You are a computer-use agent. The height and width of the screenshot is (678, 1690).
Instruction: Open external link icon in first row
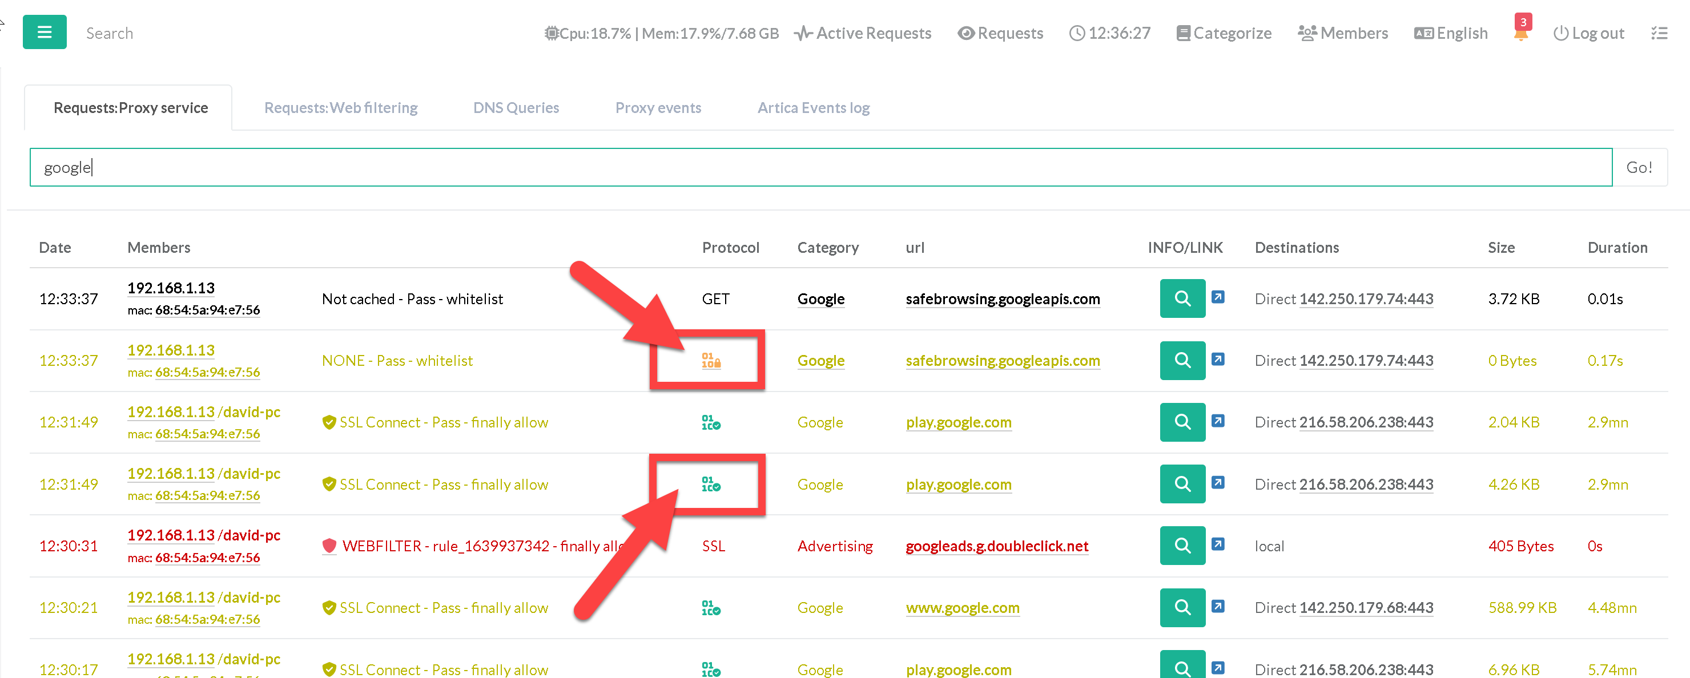click(1217, 297)
